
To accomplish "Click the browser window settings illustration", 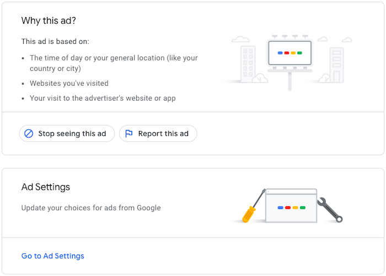I will pos(291,206).
